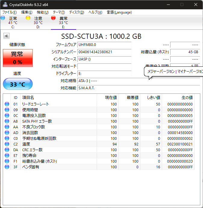Click the serial number field 004061434238​0621
Image resolution: width=203 pixels, height=208 pixels.
104,52
